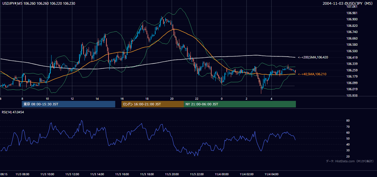Click hour label 10 under price chart
This screenshot has height=177, width=377.
coord(47,99)
